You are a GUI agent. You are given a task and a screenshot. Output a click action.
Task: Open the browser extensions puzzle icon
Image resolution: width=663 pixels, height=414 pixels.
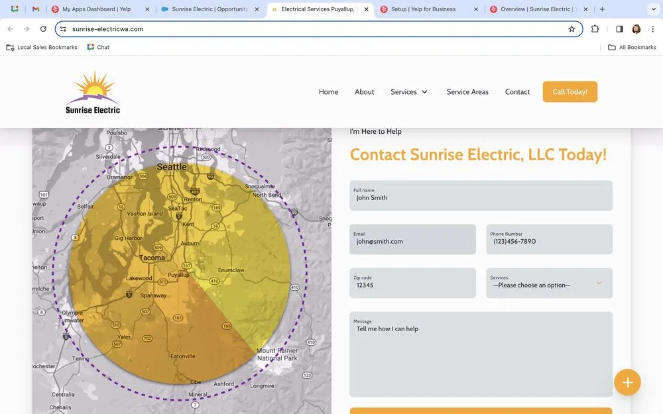click(595, 28)
